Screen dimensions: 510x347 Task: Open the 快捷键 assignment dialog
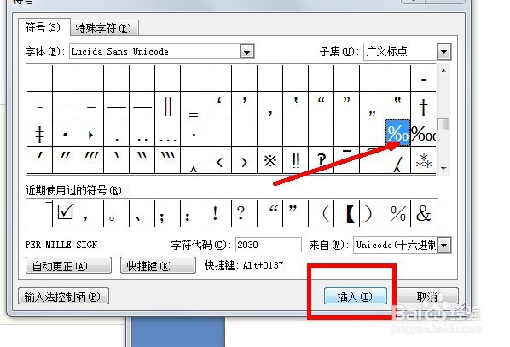[x=158, y=266]
